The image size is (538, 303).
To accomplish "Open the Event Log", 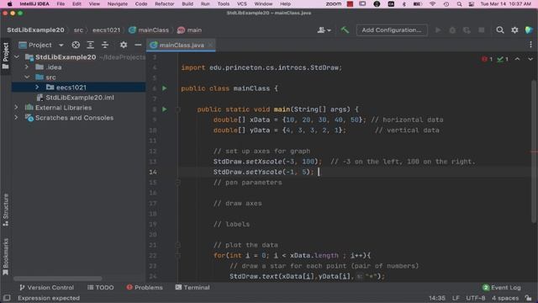I will tap(502, 287).
